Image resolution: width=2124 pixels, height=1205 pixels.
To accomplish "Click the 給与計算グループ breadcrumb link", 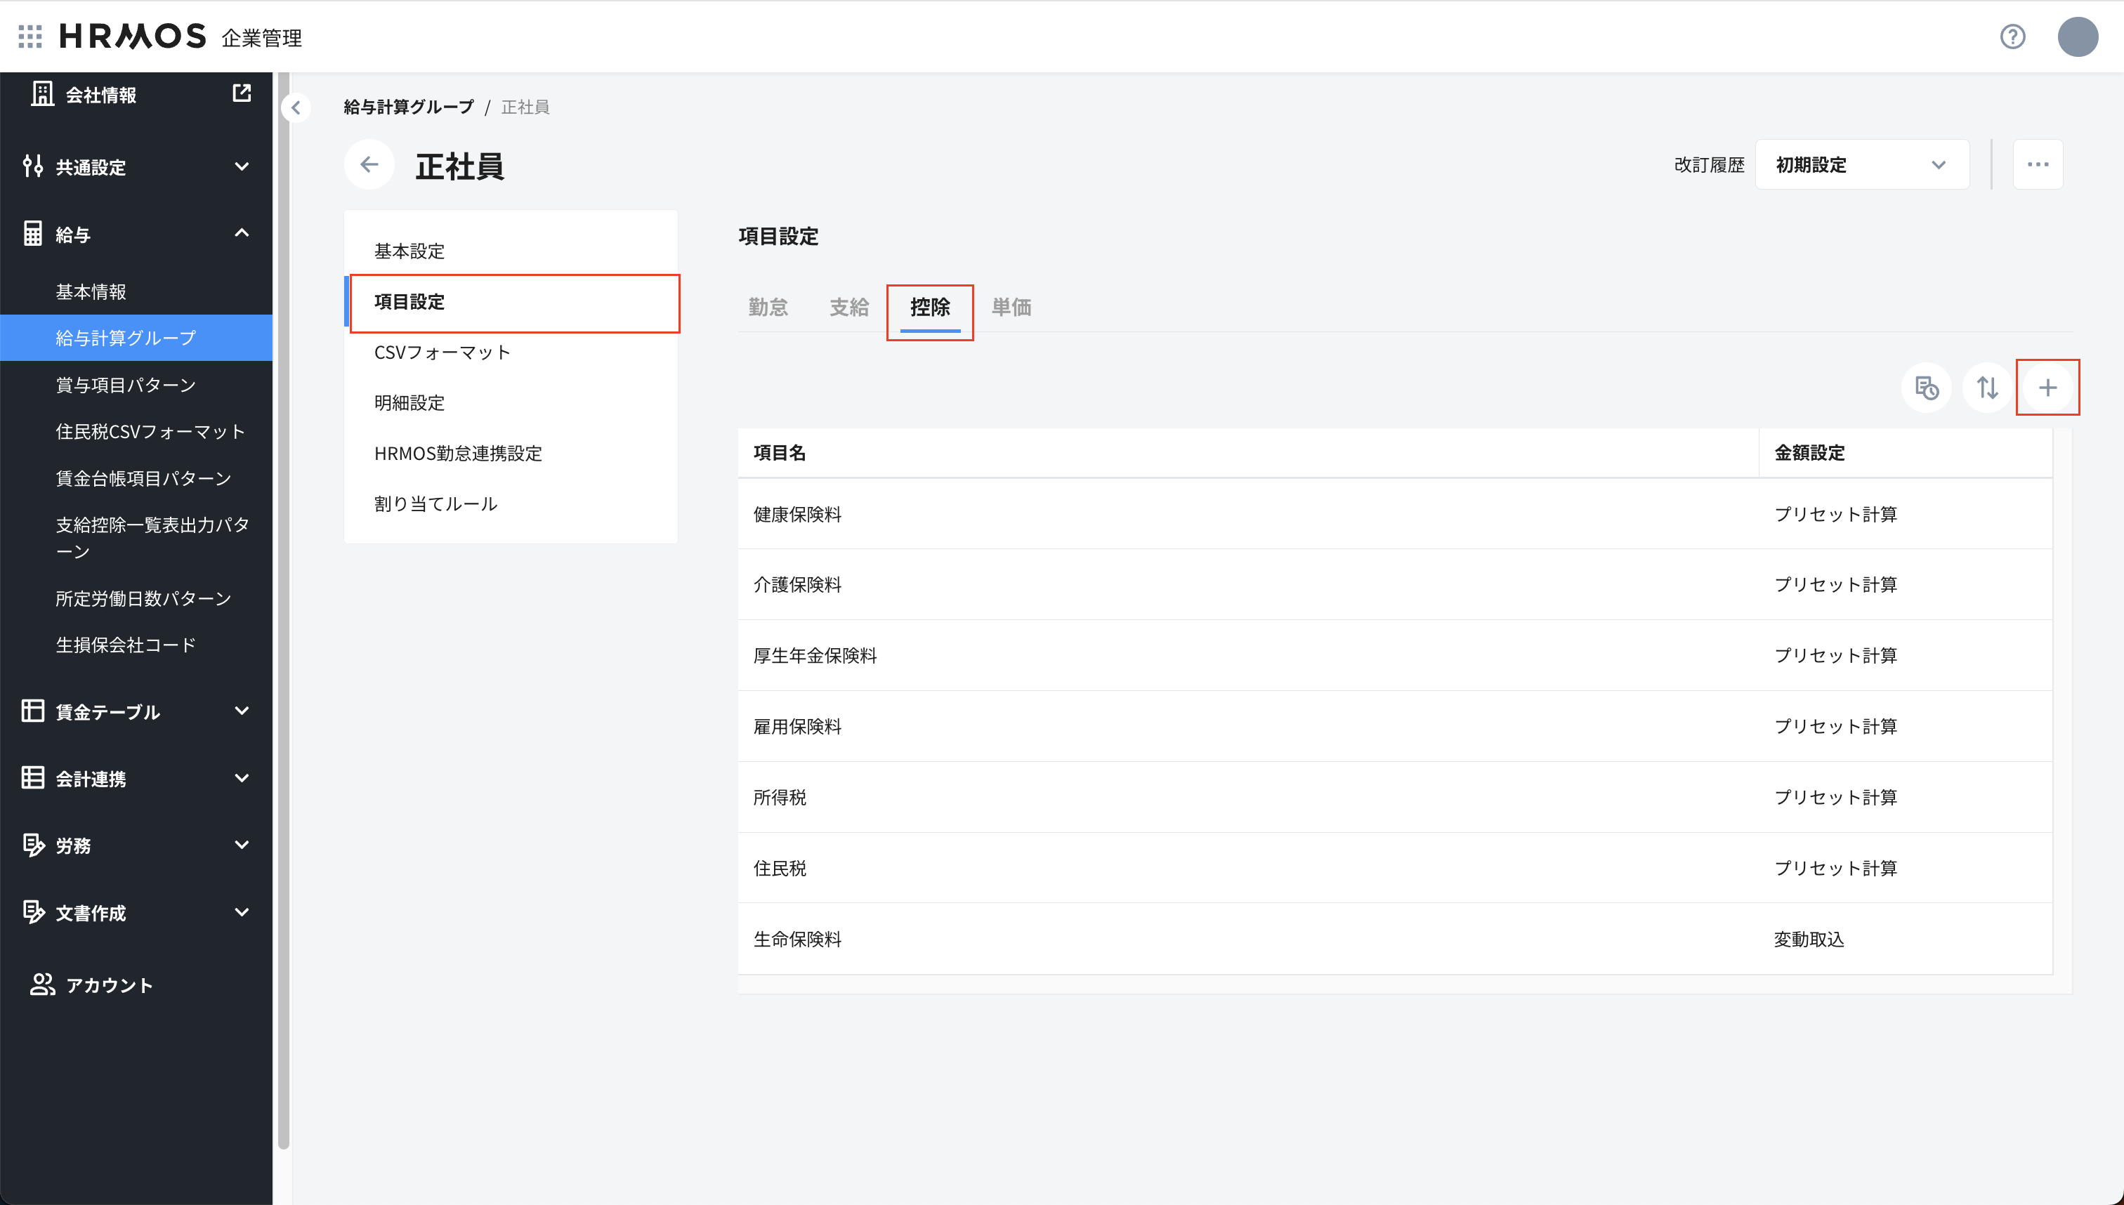I will [x=409, y=107].
